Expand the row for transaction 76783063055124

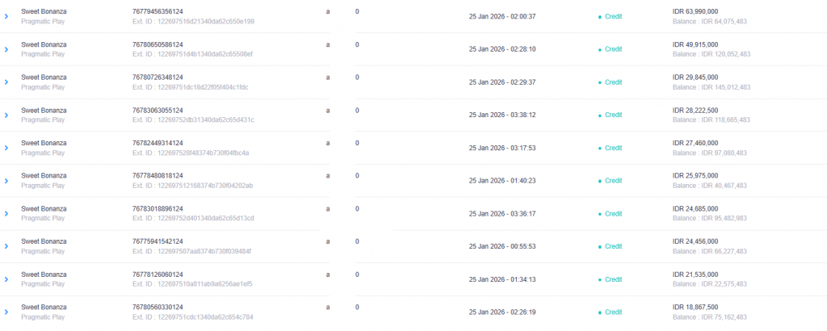click(6, 115)
